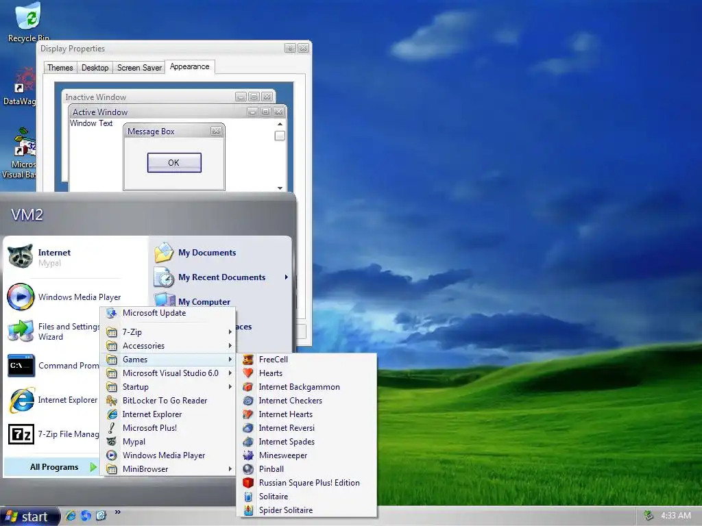The width and height of the screenshot is (702, 526).
Task: Open Recycle Bin on desktop
Action: point(28,23)
